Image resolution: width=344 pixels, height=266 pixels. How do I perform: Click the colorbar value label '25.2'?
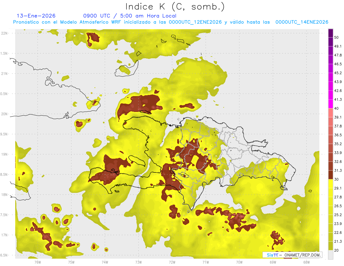coord(338,215)
